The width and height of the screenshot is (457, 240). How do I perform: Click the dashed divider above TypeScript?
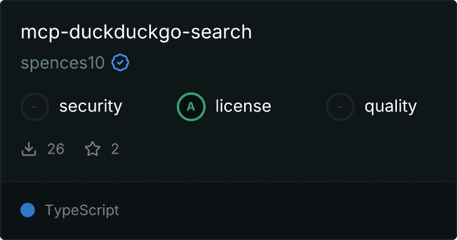[x=228, y=181]
